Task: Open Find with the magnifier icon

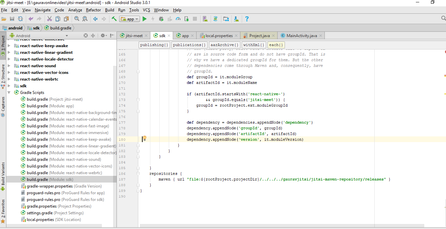Action: click(77, 19)
